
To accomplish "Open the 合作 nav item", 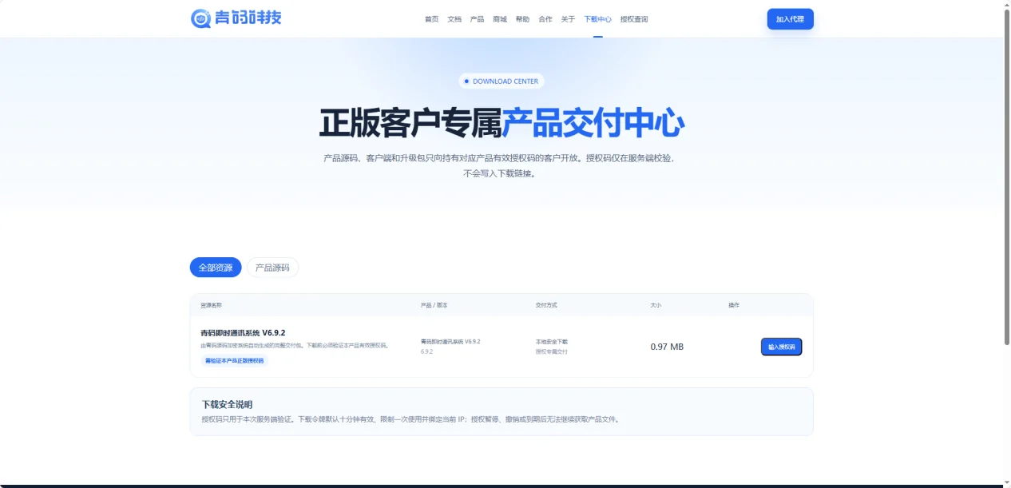I will coord(545,19).
